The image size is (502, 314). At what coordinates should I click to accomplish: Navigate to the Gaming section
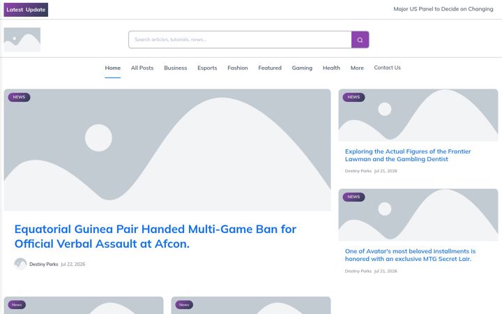point(302,68)
